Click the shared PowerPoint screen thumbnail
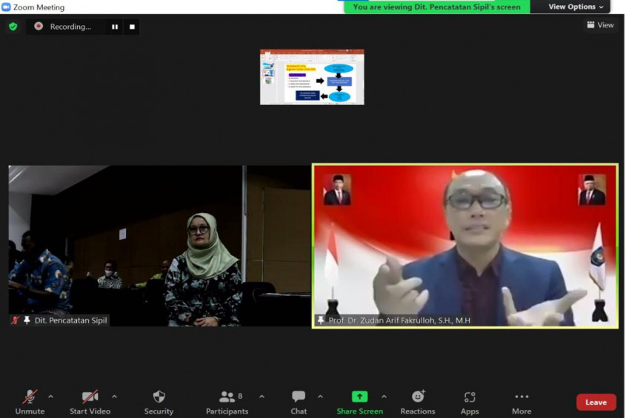Screen dimensions: 626x418 (312, 77)
